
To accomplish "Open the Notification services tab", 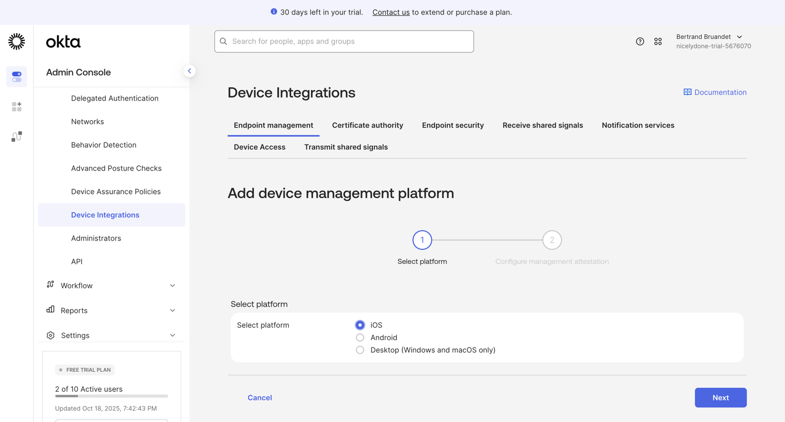I will [x=638, y=125].
